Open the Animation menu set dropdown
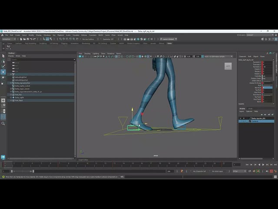 tap(9, 39)
